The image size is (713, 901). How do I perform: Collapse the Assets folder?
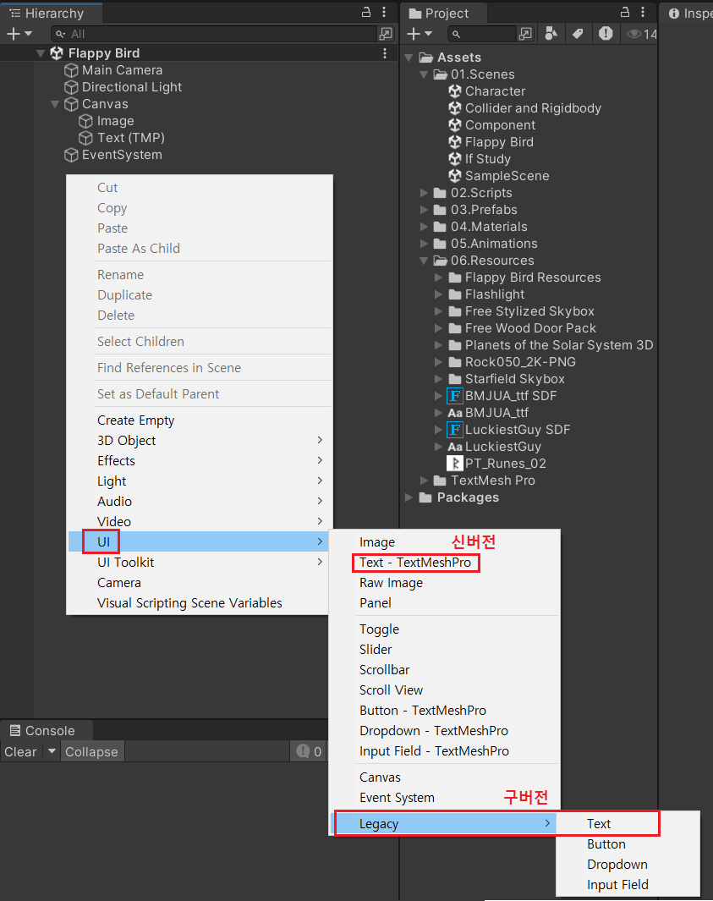click(409, 58)
